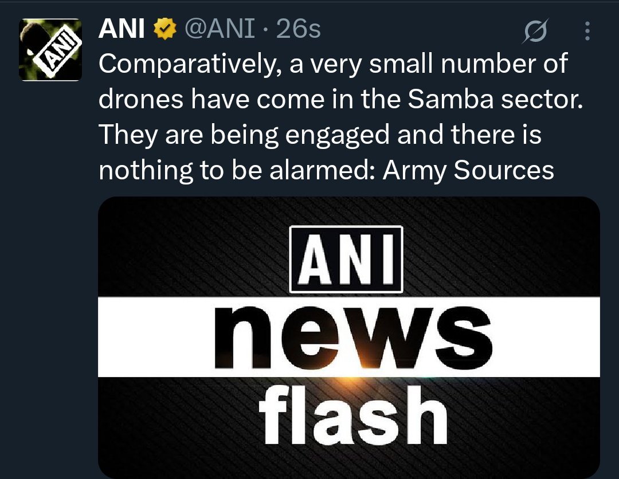Select the ANI display name
619x479 pixels.
click(x=122, y=29)
